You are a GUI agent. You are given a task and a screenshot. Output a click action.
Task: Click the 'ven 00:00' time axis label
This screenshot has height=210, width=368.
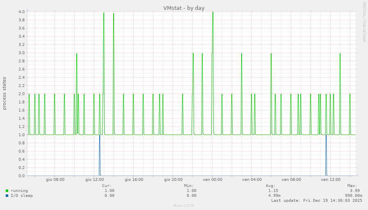213,180
